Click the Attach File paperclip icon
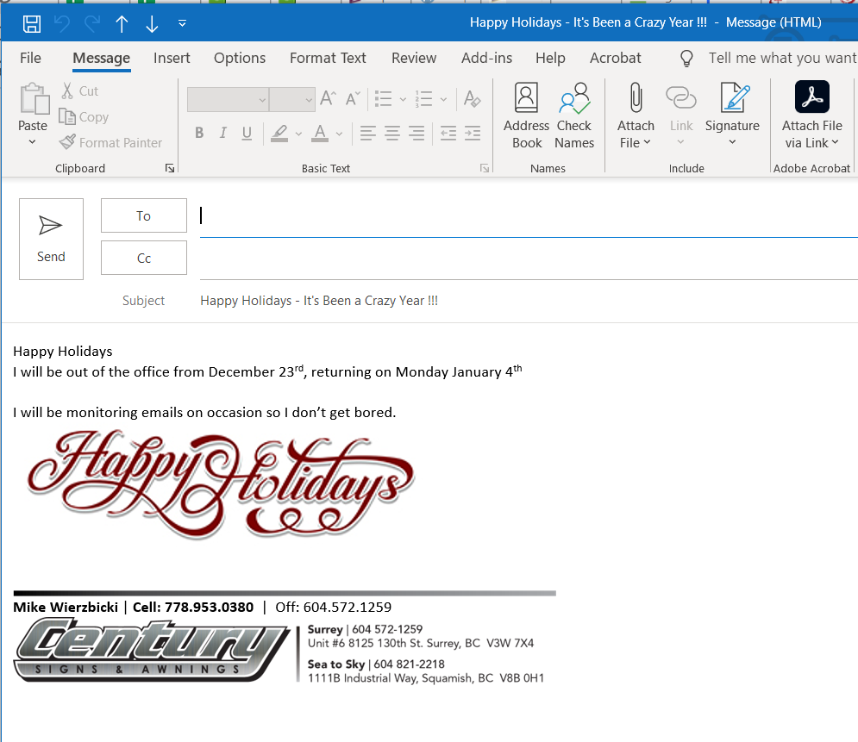 [636, 97]
